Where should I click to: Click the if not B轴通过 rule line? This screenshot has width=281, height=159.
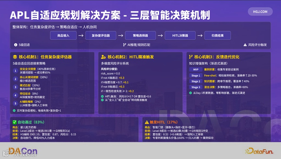[112, 87]
